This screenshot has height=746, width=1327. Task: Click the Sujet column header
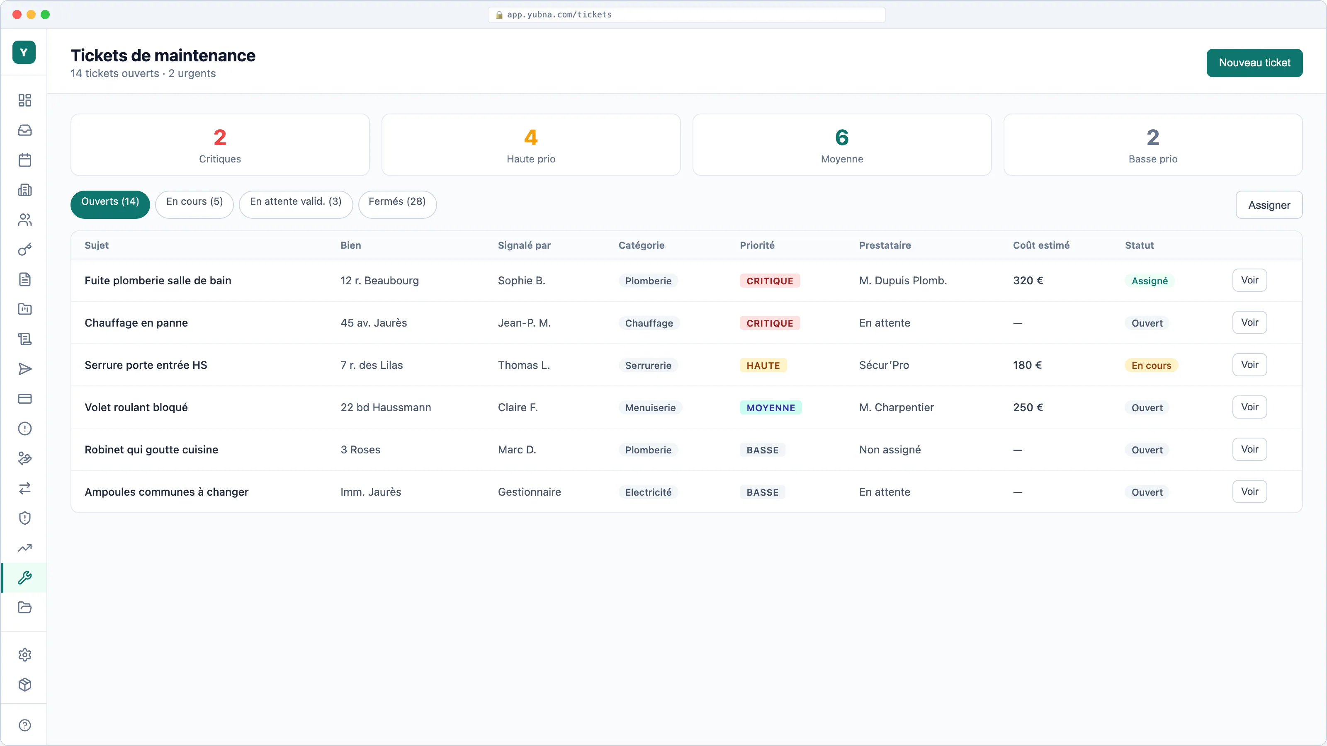[x=96, y=245]
